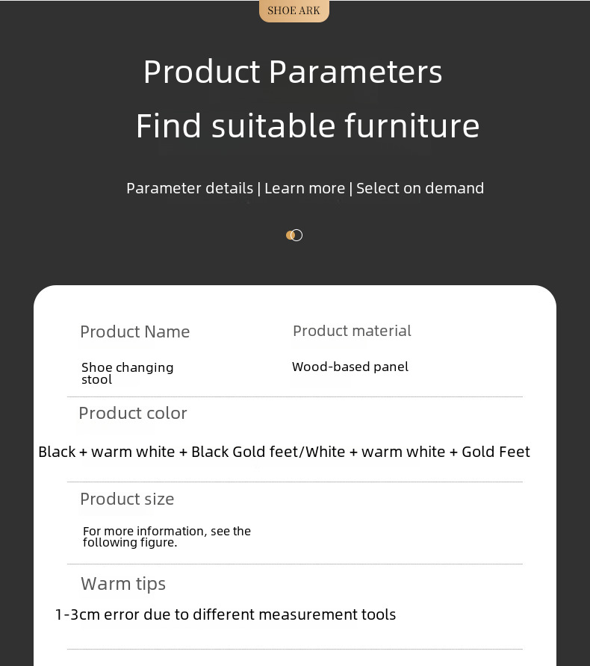The height and width of the screenshot is (666, 590).
Task: Open the 'see the following figure' note
Action: coord(167,537)
